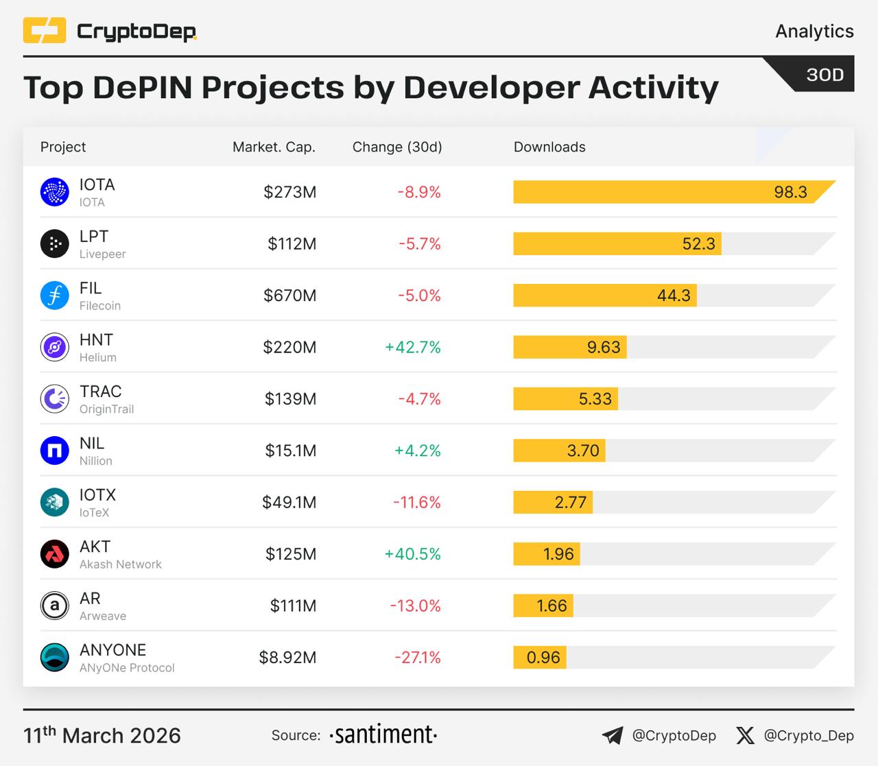Image resolution: width=878 pixels, height=766 pixels.
Task: Select the Helium HNT icon
Action: 55,347
